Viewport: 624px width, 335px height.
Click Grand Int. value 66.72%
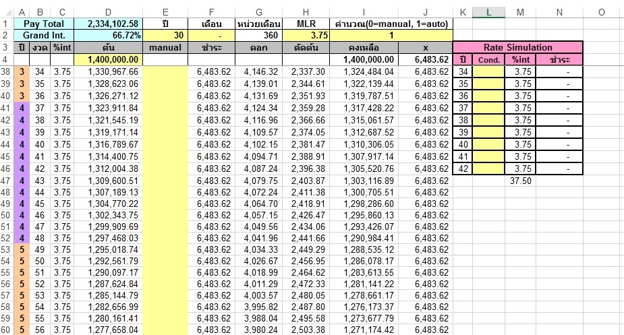point(108,36)
